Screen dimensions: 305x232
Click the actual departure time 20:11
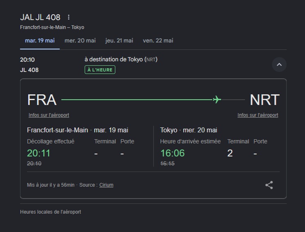pos(38,153)
